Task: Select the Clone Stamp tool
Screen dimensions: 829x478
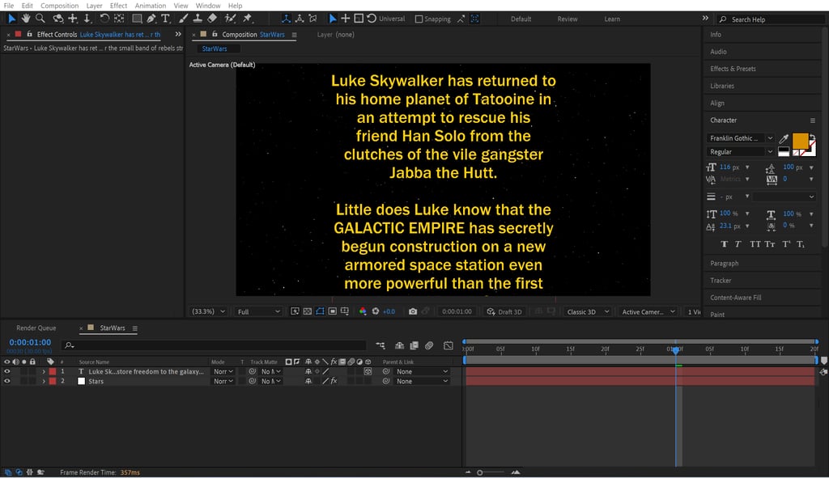Action: (x=198, y=19)
